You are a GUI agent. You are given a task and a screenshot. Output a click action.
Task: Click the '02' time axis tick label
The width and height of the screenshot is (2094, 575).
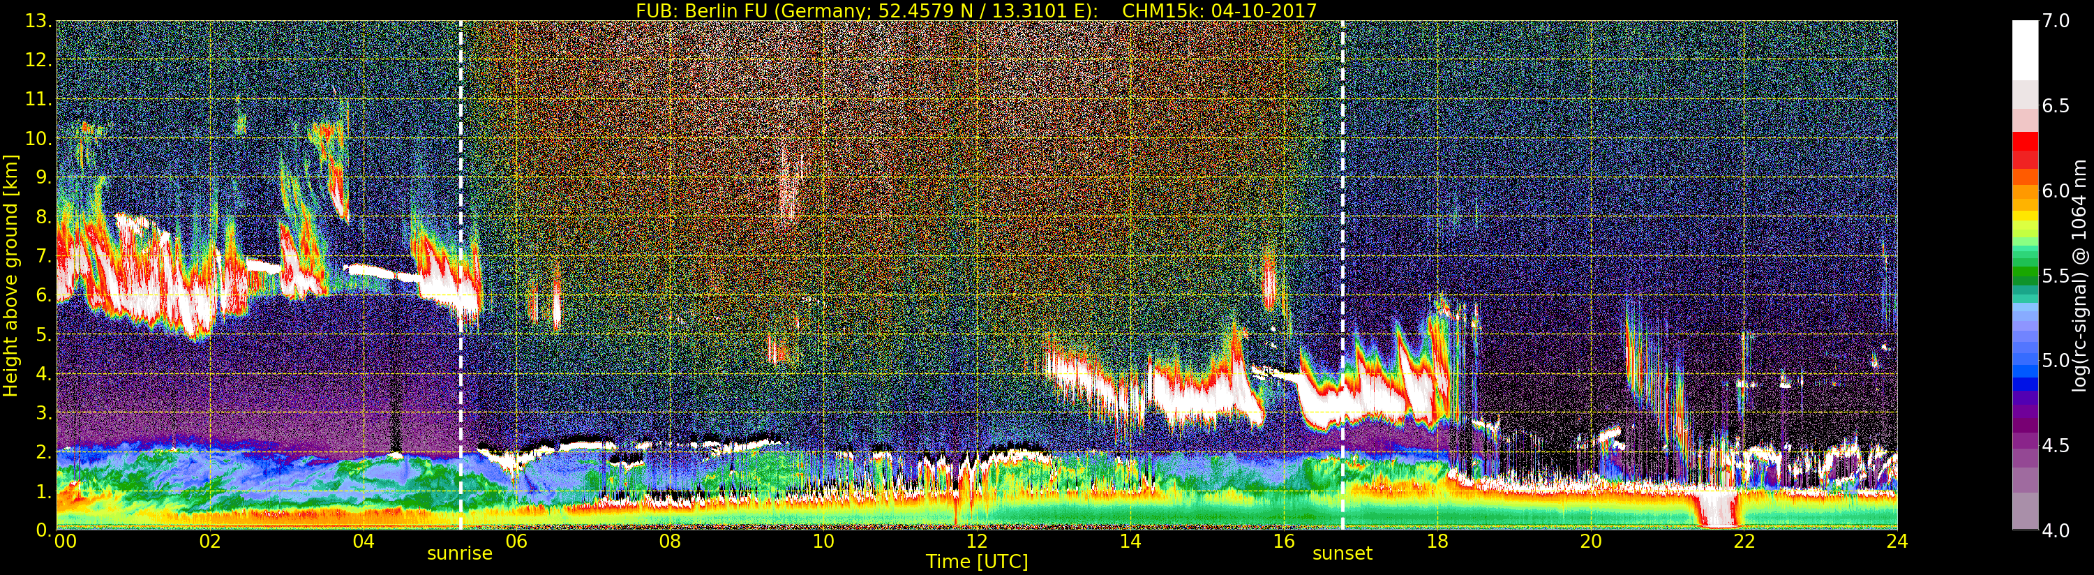click(x=211, y=541)
